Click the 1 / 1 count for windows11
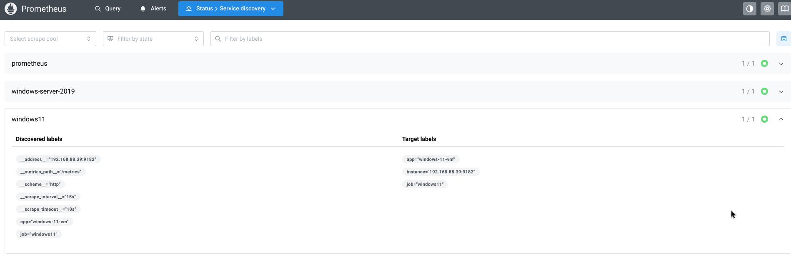The width and height of the screenshot is (791, 264). click(748, 119)
